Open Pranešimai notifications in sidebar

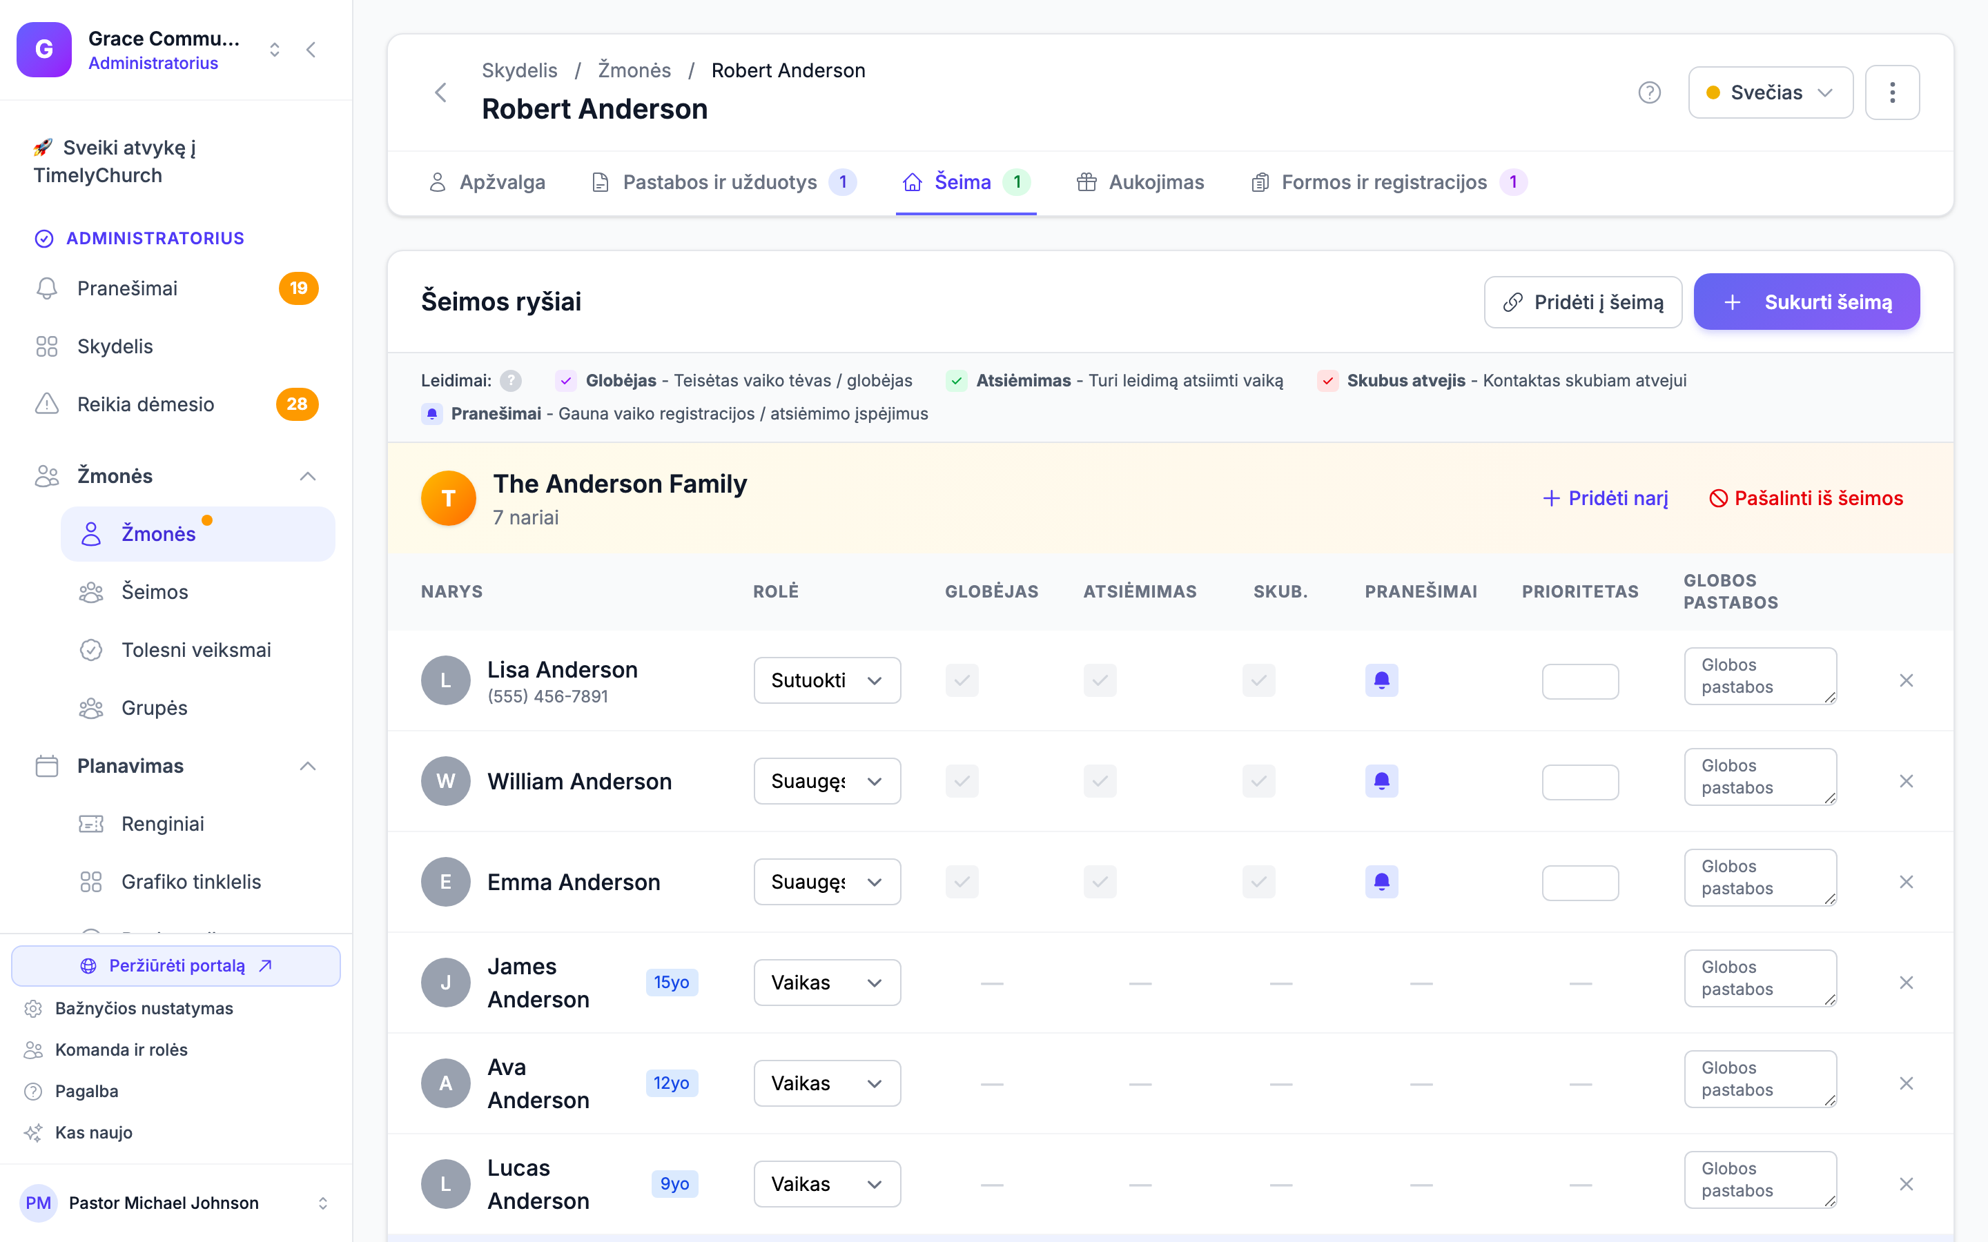(177, 288)
